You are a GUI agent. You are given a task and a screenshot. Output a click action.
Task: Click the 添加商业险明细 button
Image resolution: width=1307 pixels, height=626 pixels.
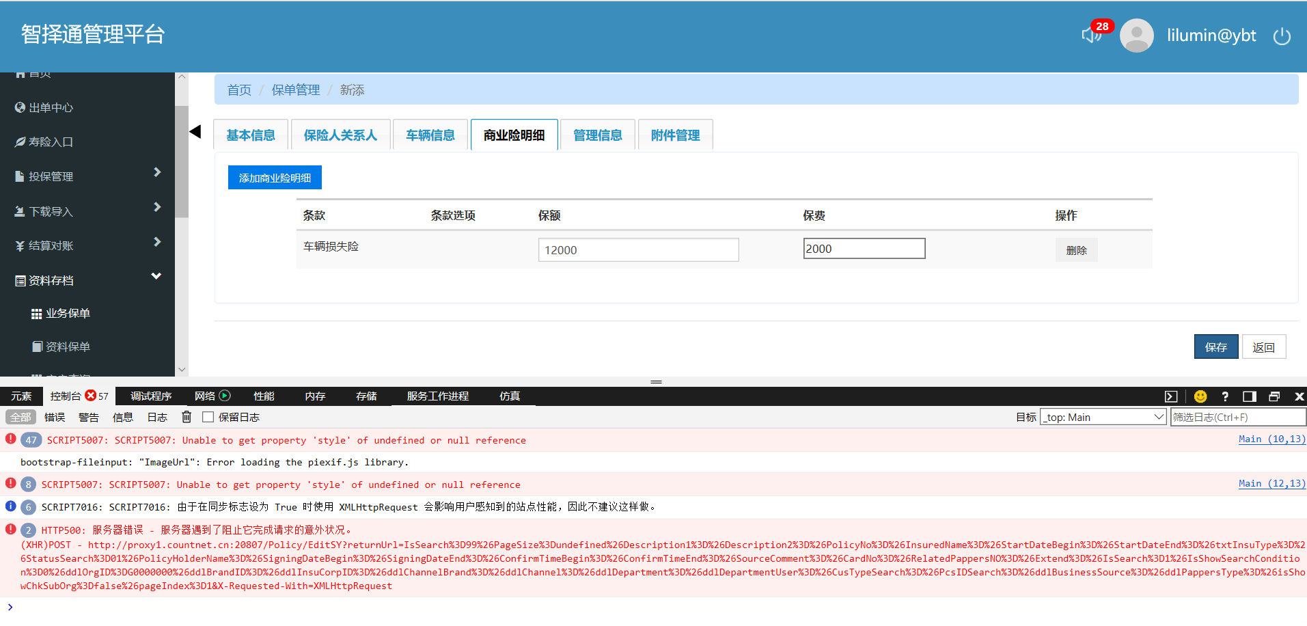(x=275, y=178)
